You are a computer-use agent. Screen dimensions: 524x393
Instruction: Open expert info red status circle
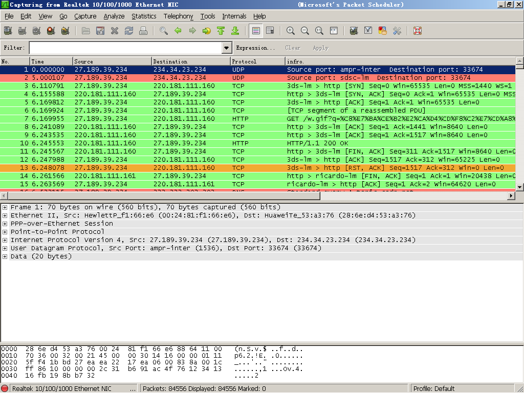coord(5,388)
